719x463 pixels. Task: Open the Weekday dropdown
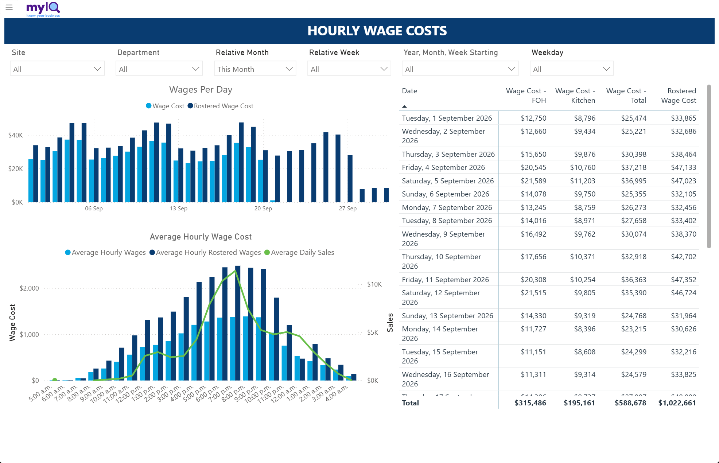tap(572, 69)
